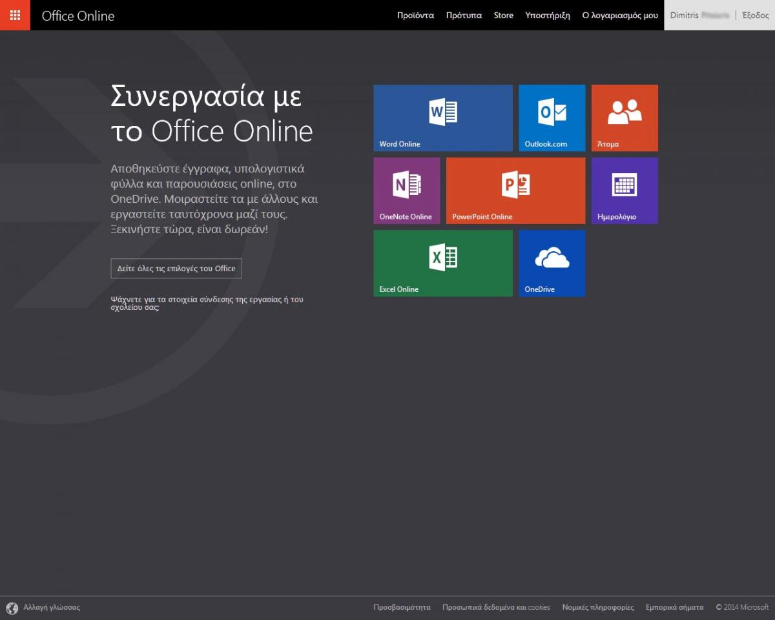The width and height of the screenshot is (775, 620).
Task: Sign out with the Έξοδος link
Action: [756, 15]
